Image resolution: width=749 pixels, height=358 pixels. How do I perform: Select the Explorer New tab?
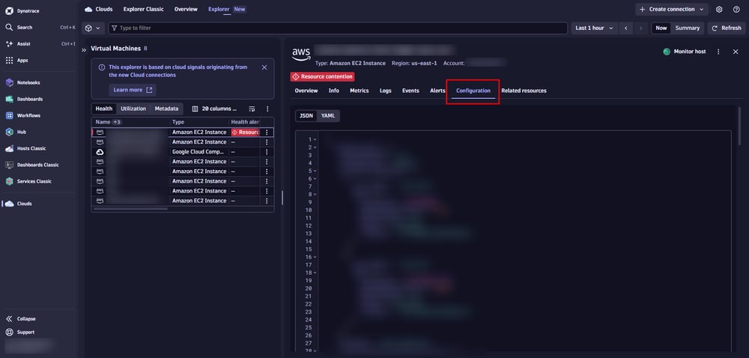click(x=227, y=9)
